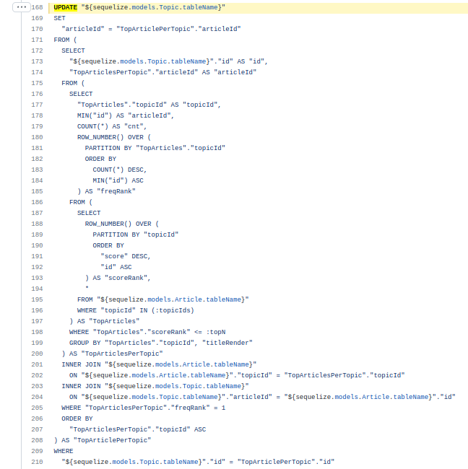Click 'AS "TopArticles"' on line 197

pyautogui.click(x=108, y=321)
